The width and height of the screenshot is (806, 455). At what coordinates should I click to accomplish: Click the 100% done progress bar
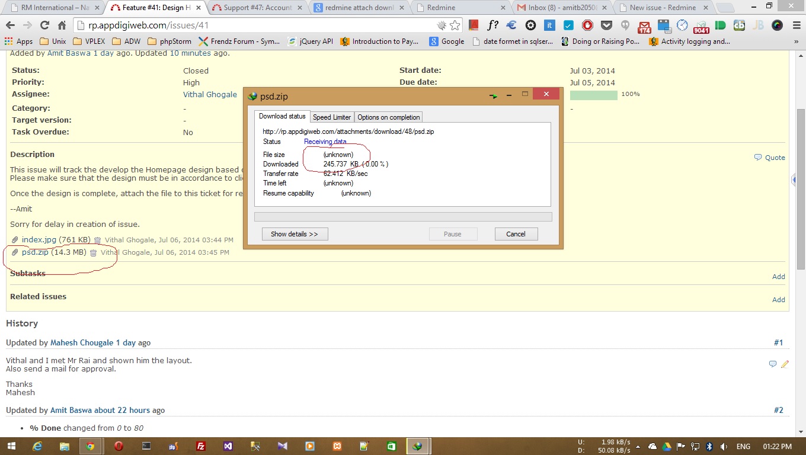[x=593, y=95]
